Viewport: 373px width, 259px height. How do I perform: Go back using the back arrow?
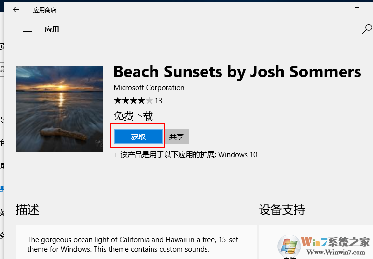click(16, 10)
